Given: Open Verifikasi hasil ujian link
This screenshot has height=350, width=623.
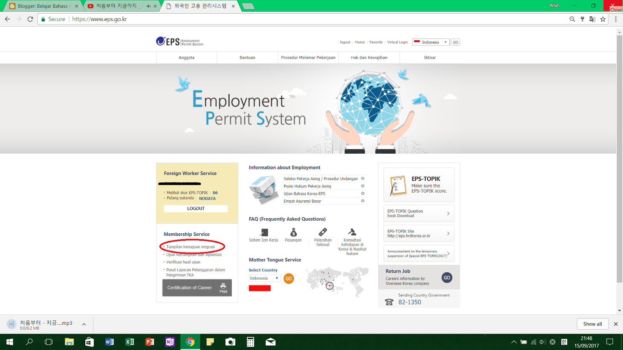Looking at the screenshot, I should tap(183, 262).
